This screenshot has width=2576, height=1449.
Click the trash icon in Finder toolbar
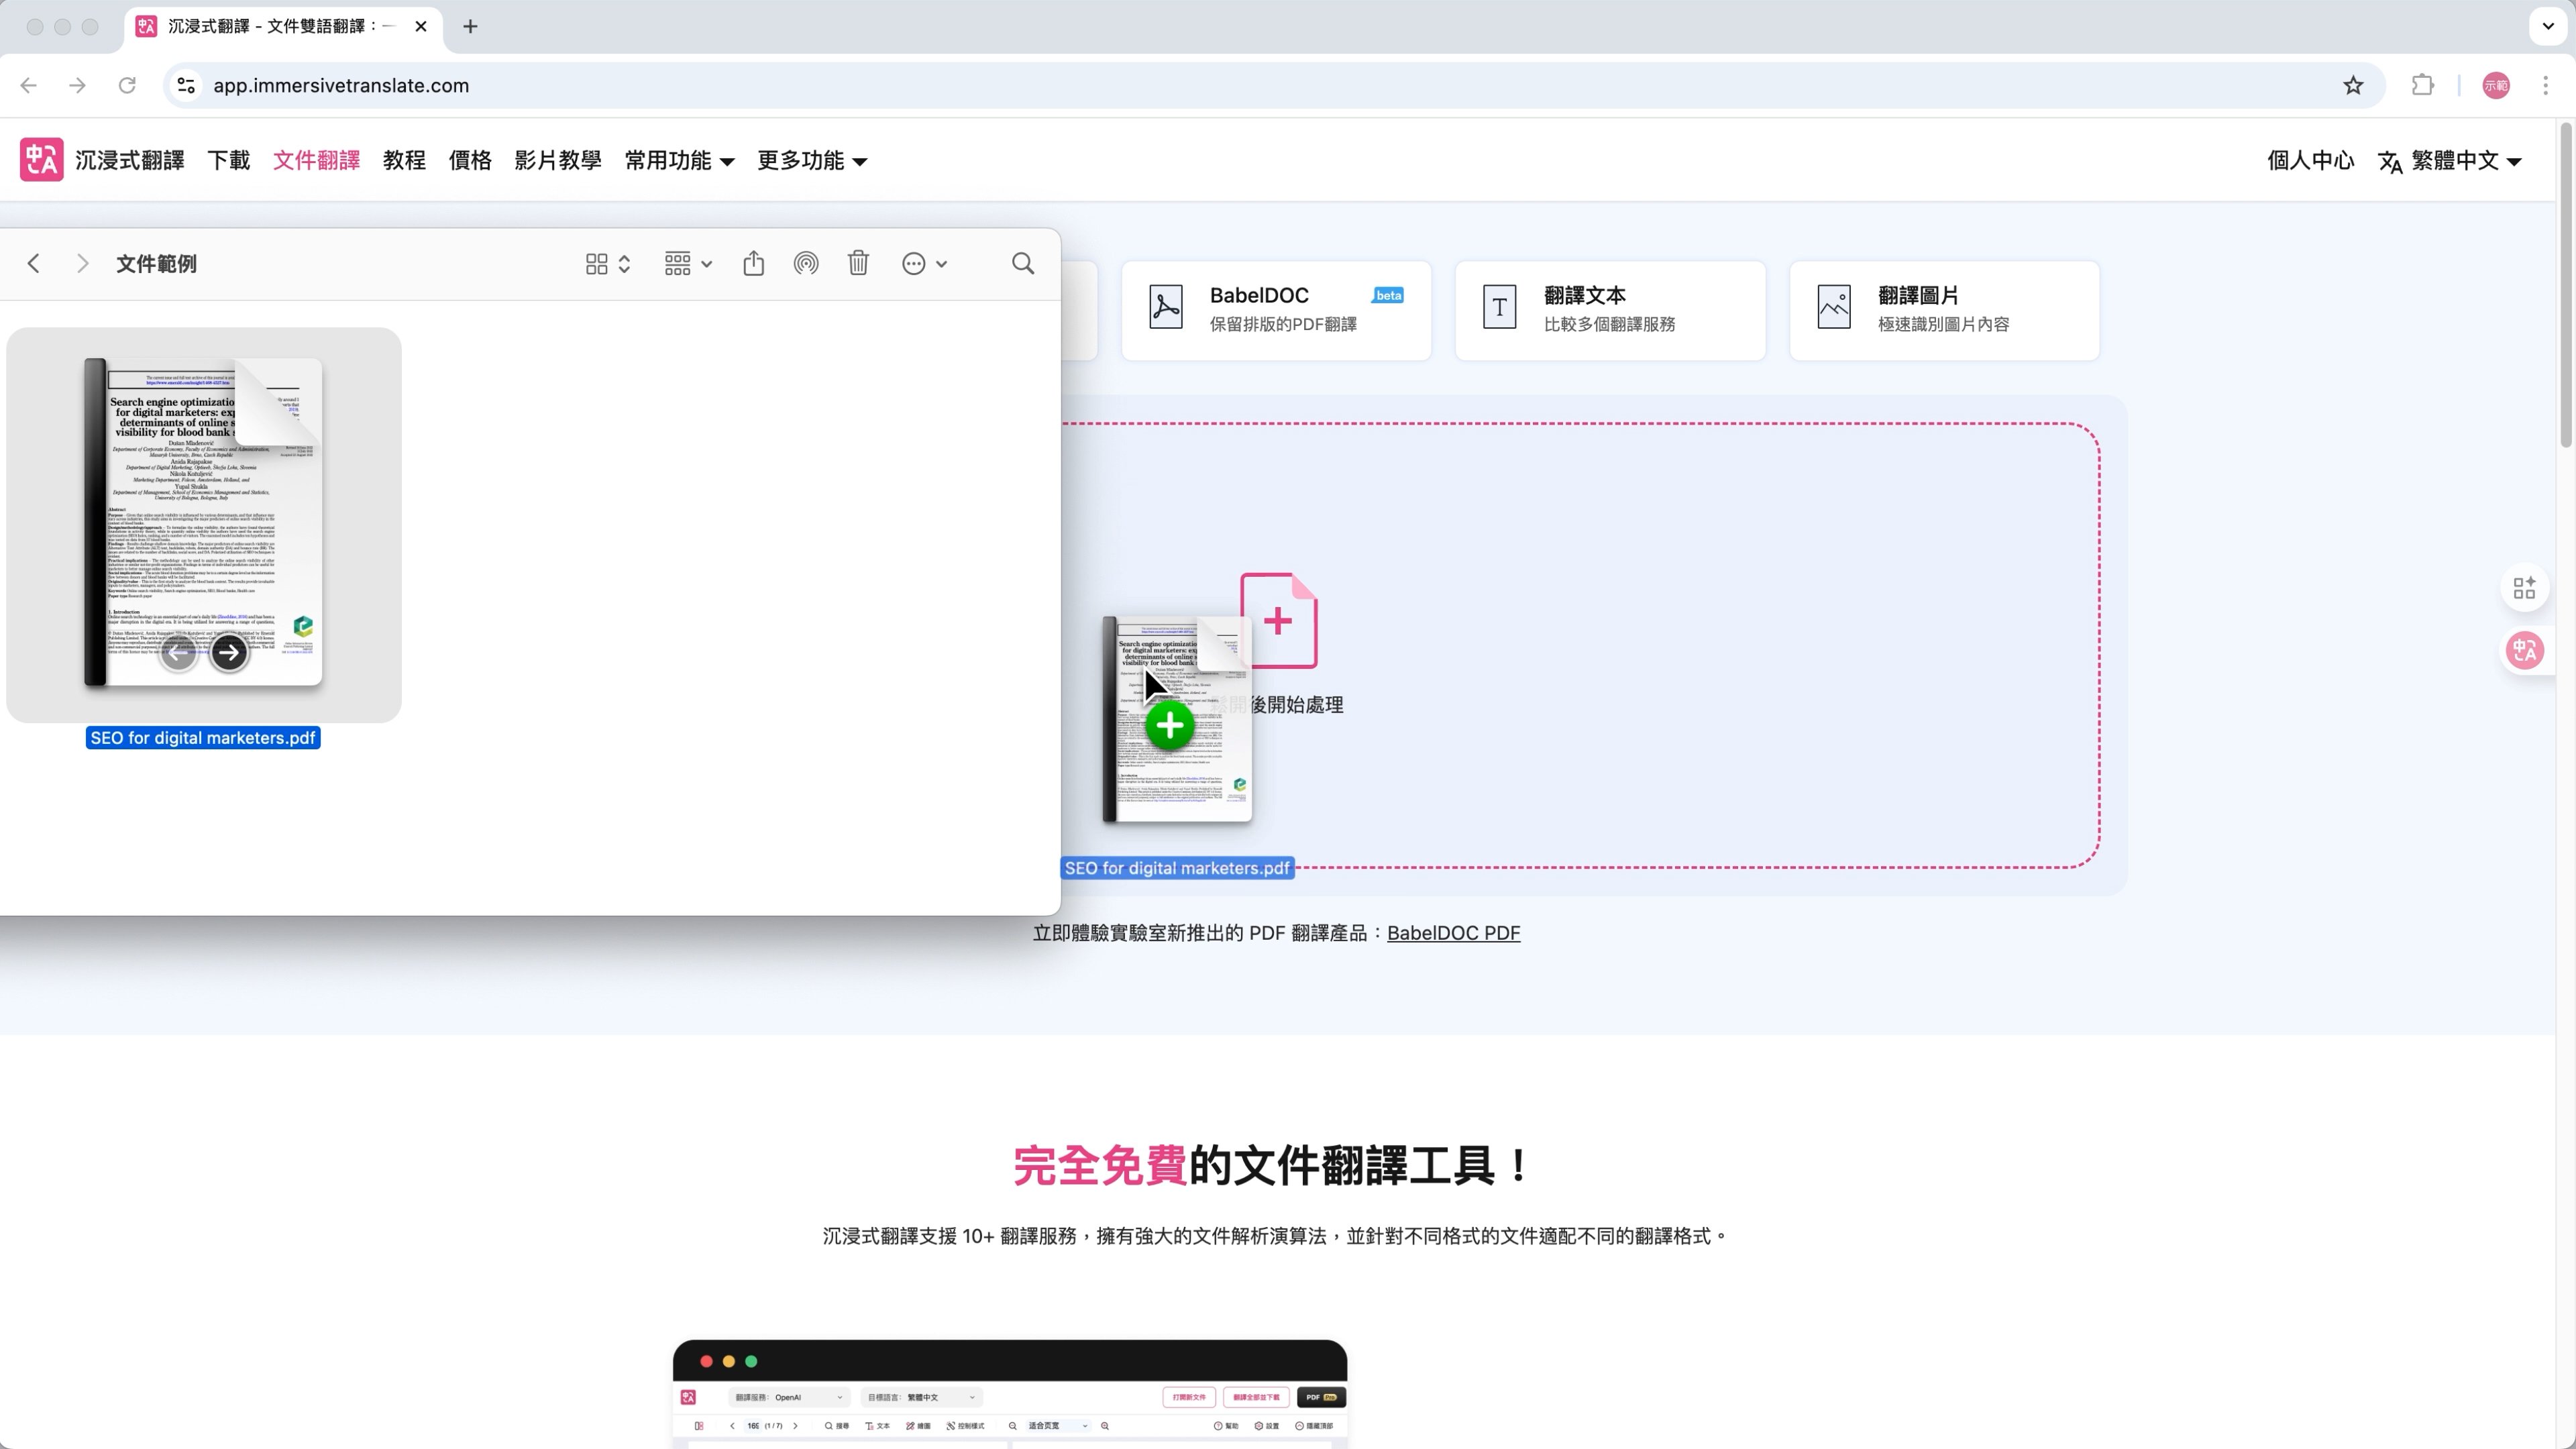coord(858,263)
